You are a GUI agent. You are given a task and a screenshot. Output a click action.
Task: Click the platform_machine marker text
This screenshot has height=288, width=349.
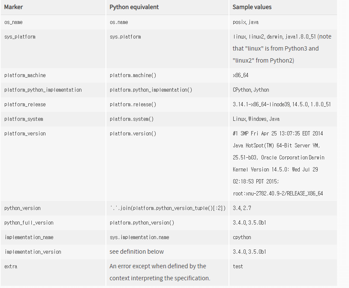25,75
